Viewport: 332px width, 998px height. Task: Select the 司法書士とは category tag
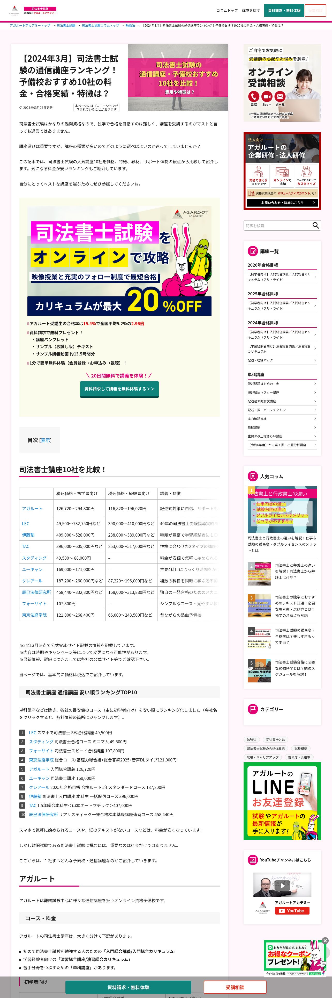[x=275, y=740]
